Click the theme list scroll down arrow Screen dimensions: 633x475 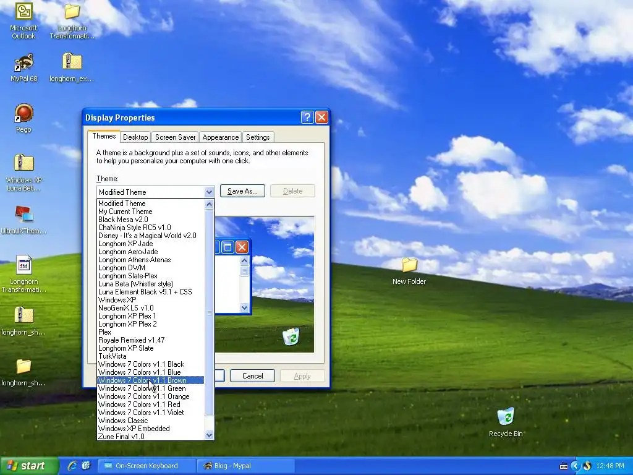coord(209,435)
